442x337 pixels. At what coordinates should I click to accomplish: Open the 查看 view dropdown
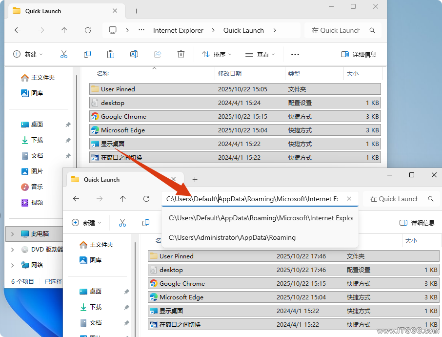coord(260,54)
